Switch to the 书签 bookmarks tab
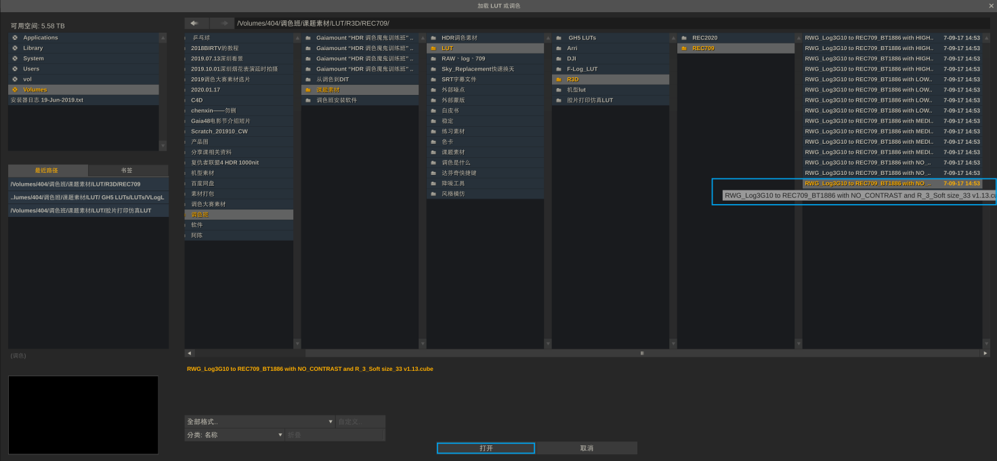 127,171
